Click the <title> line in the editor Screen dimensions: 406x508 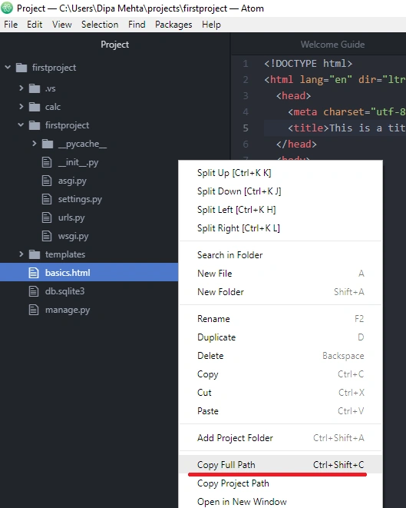tap(335, 128)
